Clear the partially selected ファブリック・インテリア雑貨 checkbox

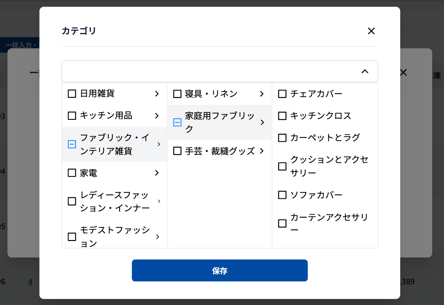pyautogui.click(x=72, y=144)
